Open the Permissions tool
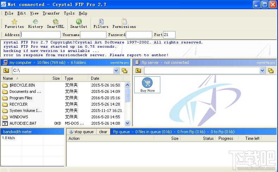 pyautogui.click(x=124, y=24)
